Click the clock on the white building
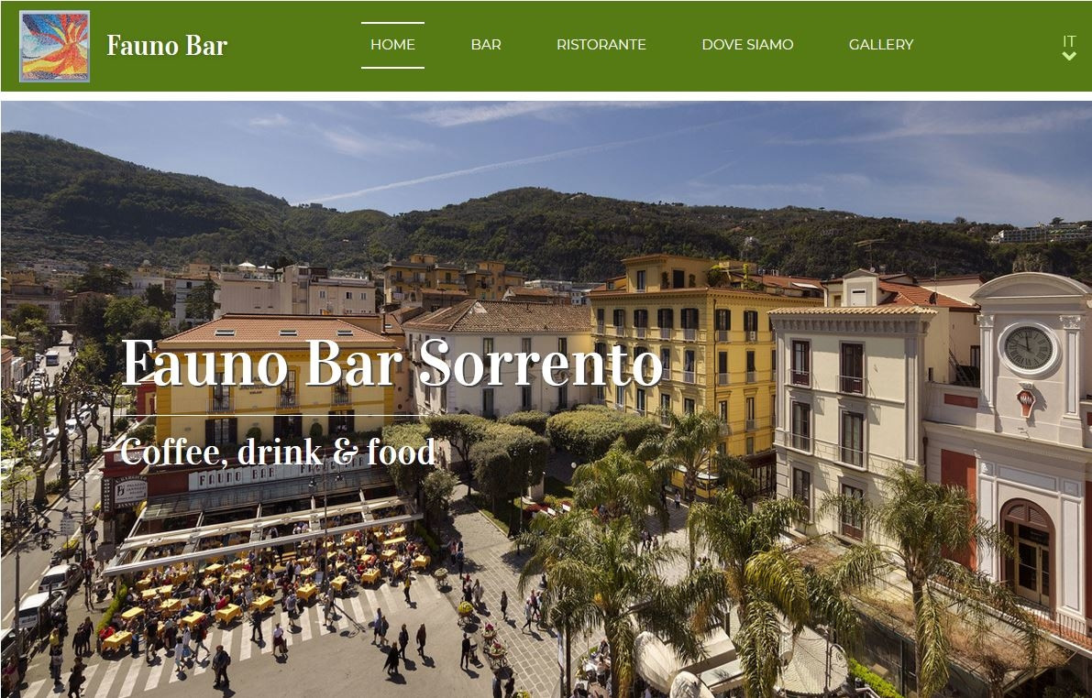The width and height of the screenshot is (1092, 698). pos(1028,348)
